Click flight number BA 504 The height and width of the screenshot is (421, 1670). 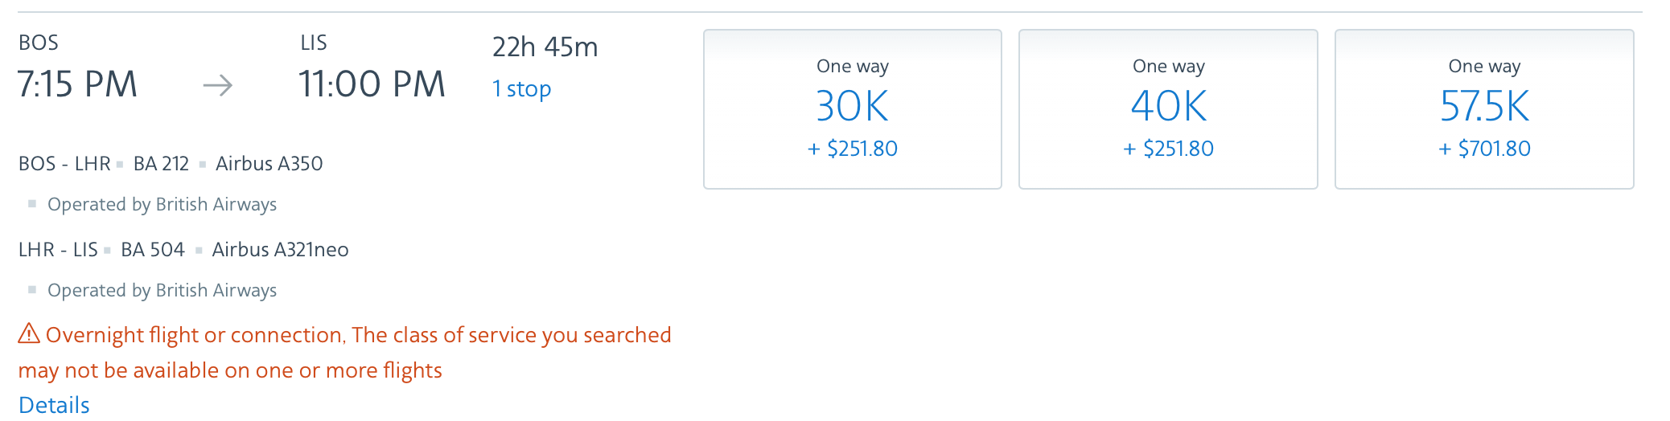(x=153, y=249)
